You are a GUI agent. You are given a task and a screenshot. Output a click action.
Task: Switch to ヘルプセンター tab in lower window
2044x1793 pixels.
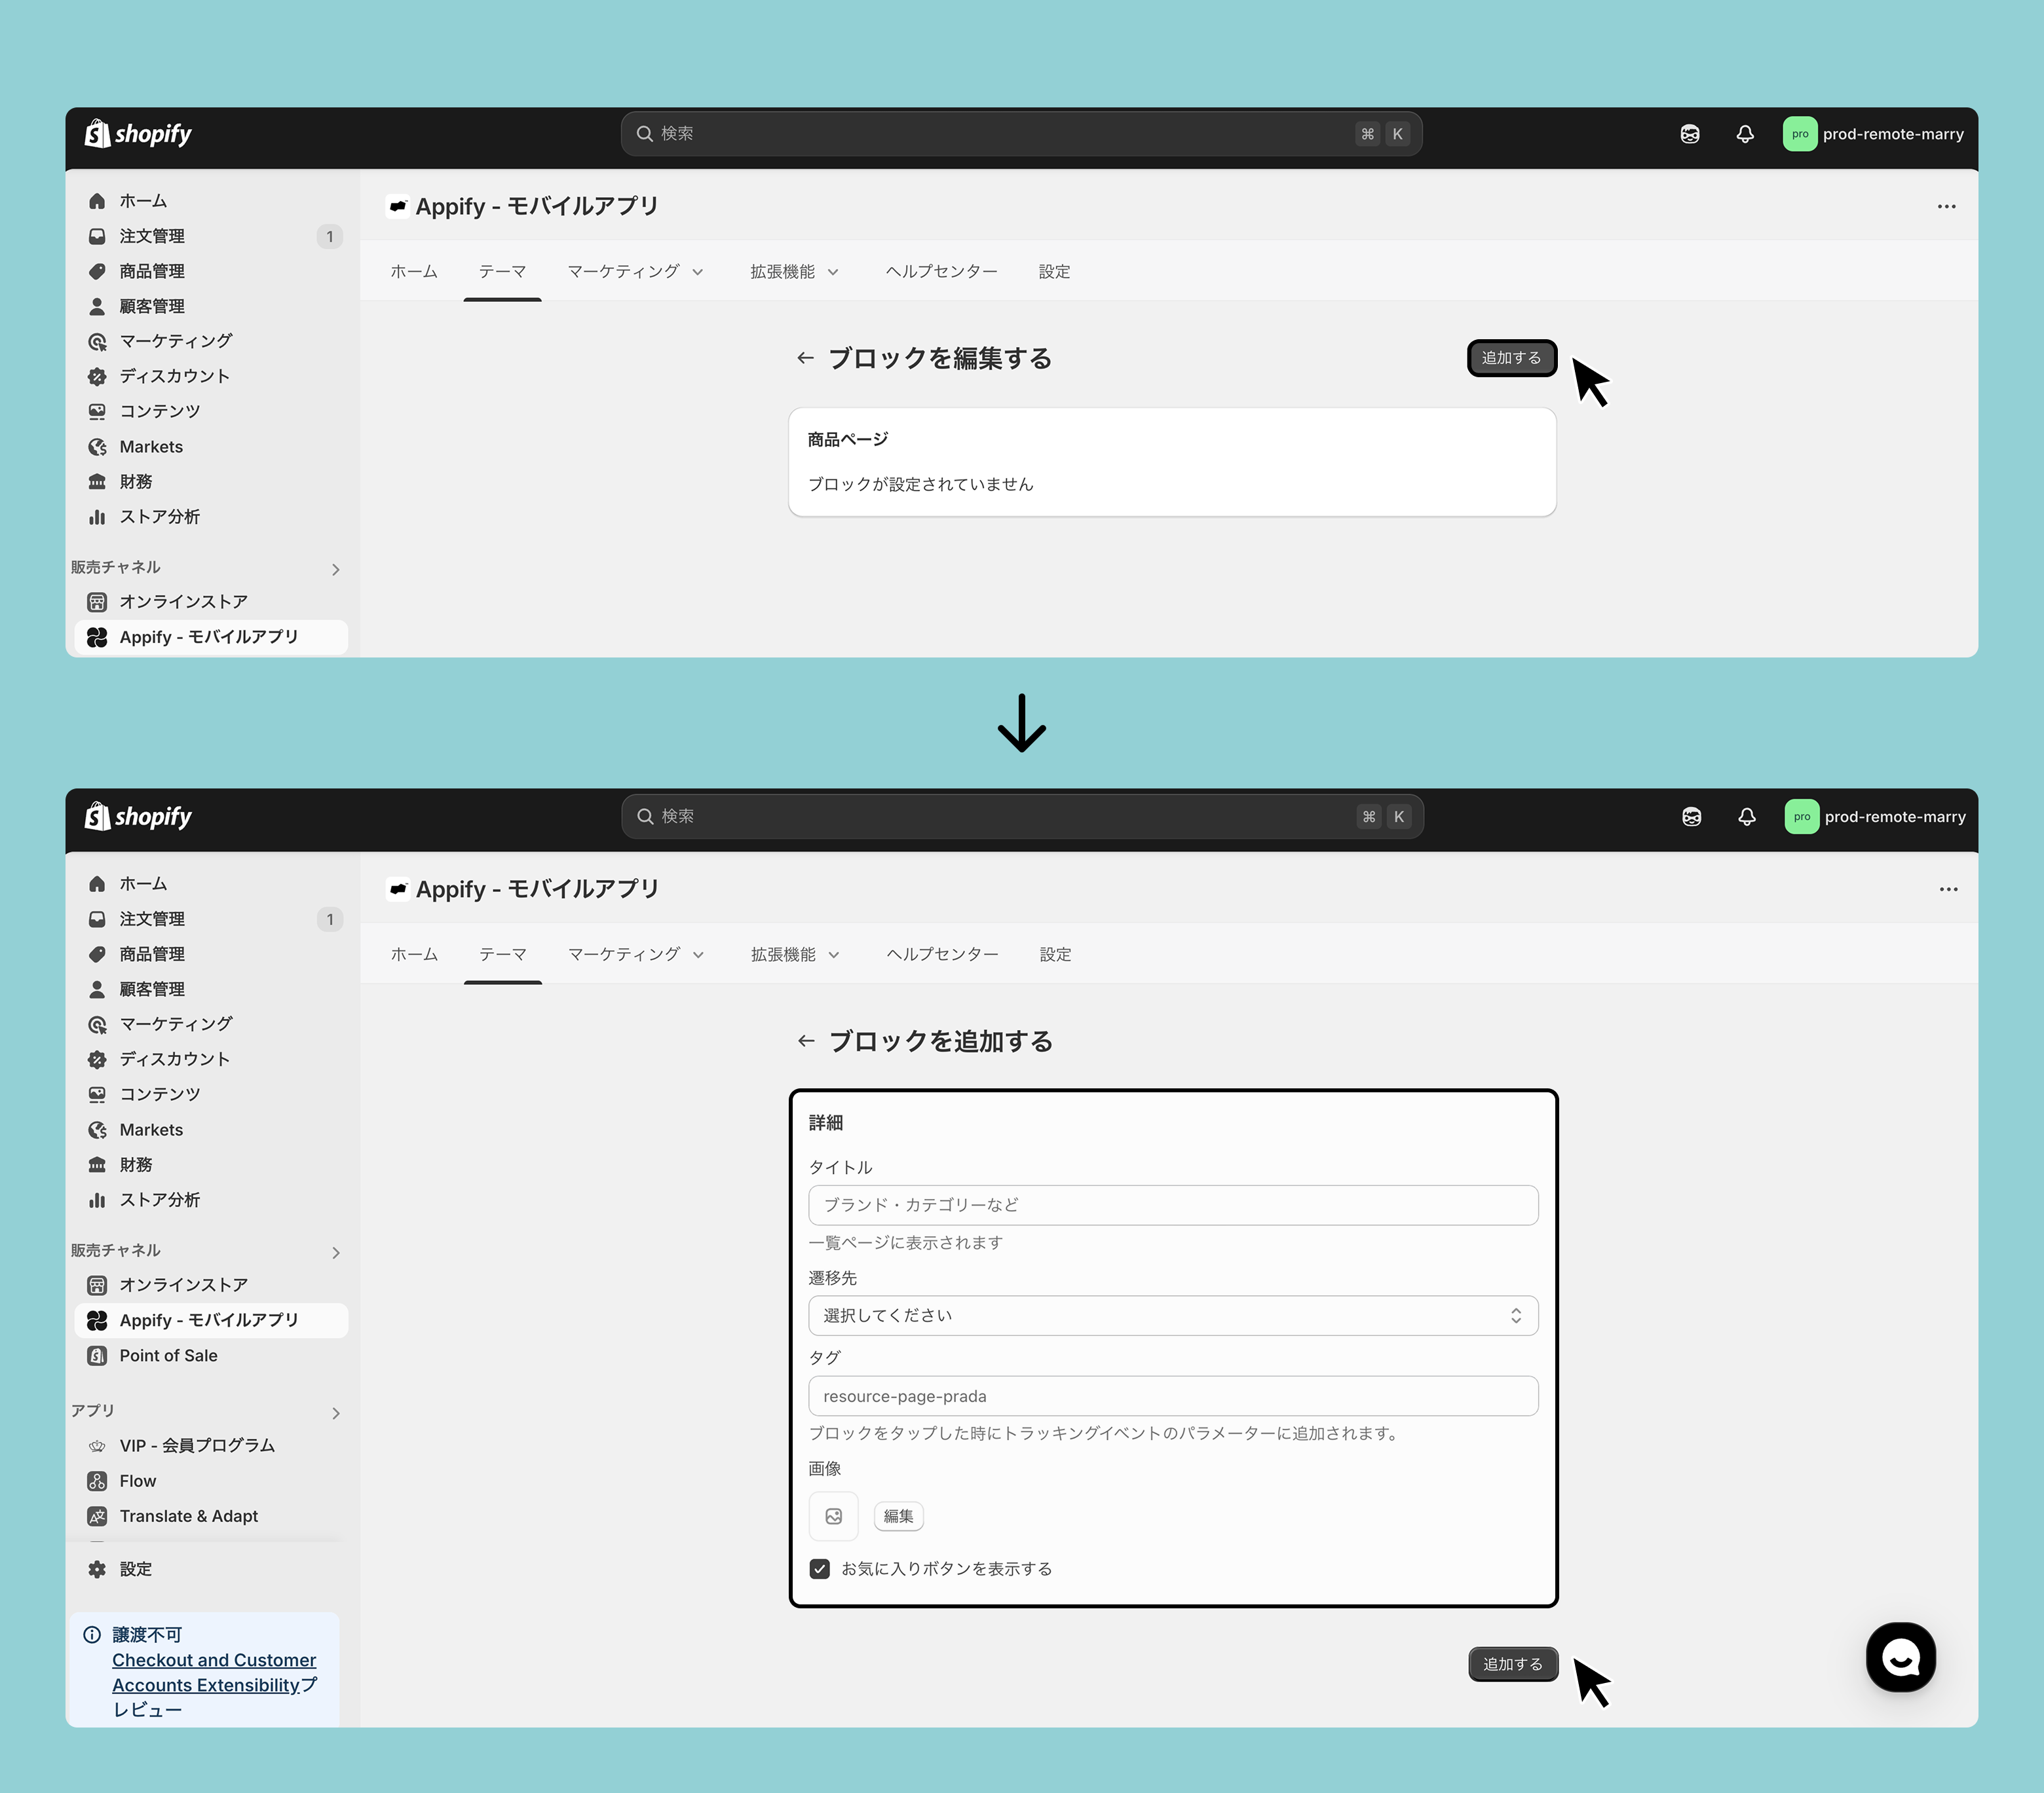coord(942,955)
